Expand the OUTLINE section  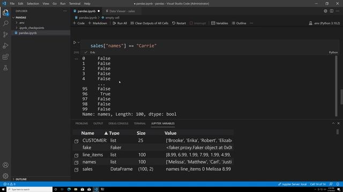click(21, 179)
